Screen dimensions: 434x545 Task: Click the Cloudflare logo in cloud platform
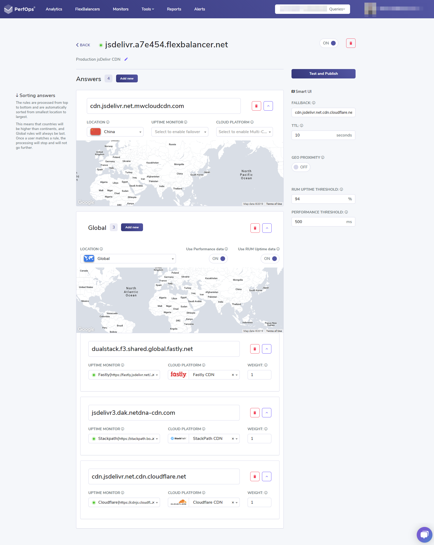pyautogui.click(x=178, y=502)
